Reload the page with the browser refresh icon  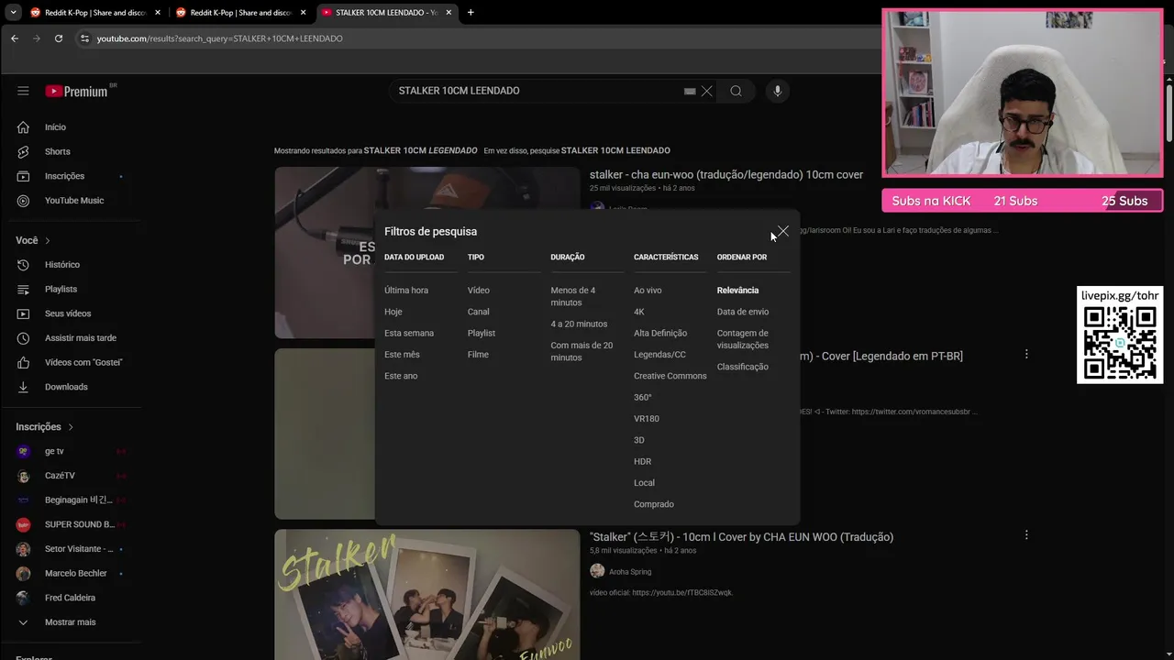[59, 38]
